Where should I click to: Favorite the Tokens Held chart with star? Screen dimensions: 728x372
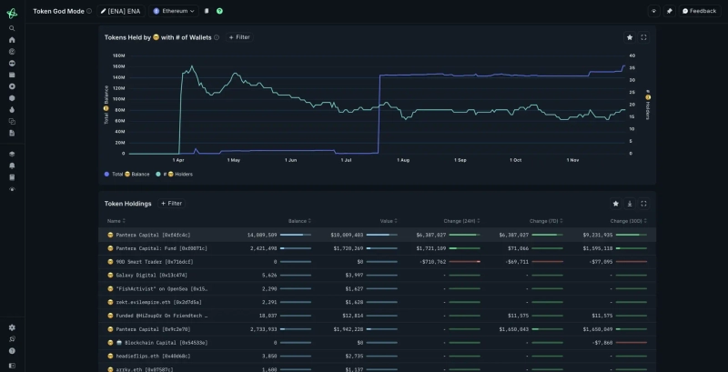tap(629, 37)
